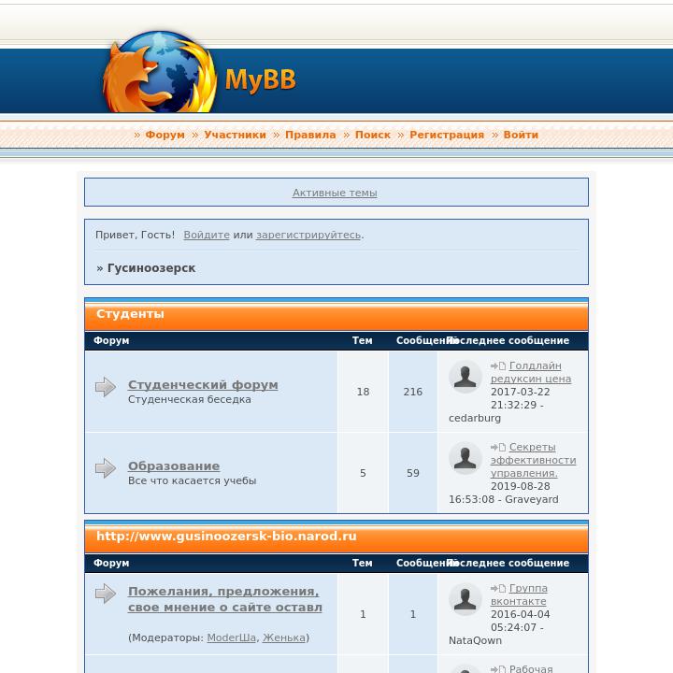Open the Образование forum
This screenshot has width=673, height=673.
point(174,465)
